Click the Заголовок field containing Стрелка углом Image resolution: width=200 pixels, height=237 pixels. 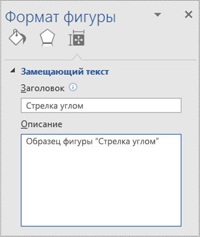(101, 106)
